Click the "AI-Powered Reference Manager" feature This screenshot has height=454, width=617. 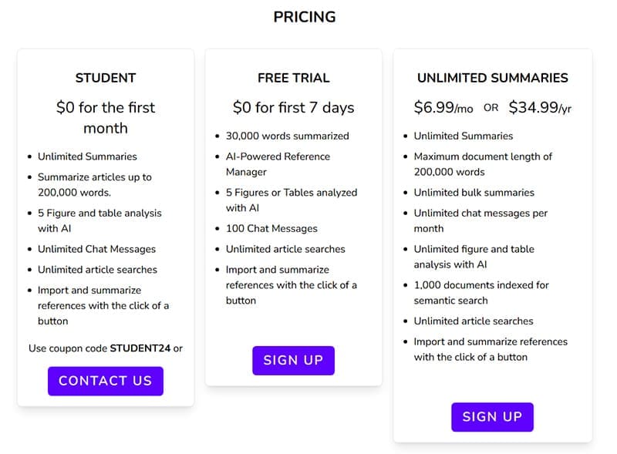pos(277,164)
